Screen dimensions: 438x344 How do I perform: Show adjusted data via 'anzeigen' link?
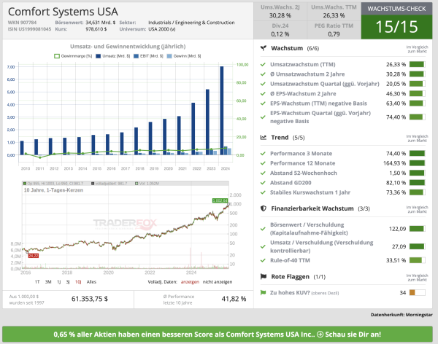point(188,281)
